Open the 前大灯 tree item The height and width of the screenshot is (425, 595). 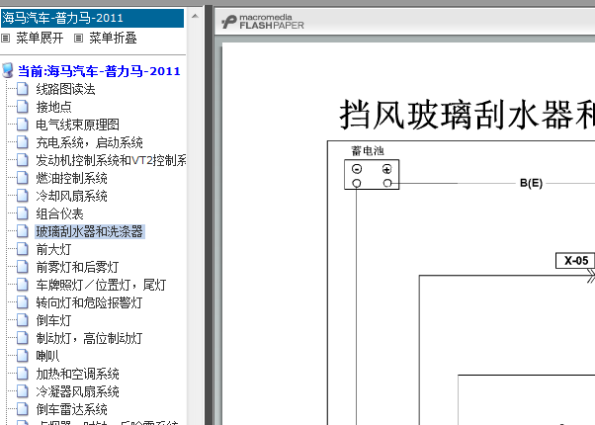(53, 250)
